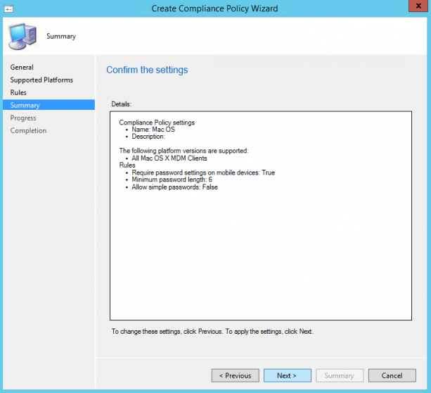The width and height of the screenshot is (431, 393).
Task: Open the Supported Platforms step
Action: 41,80
